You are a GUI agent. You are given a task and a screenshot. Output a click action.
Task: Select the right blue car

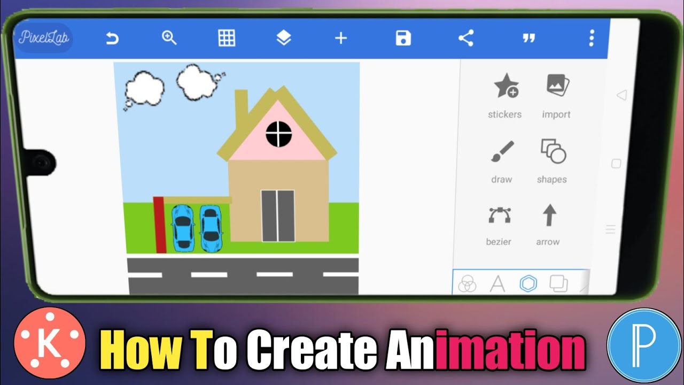211,228
